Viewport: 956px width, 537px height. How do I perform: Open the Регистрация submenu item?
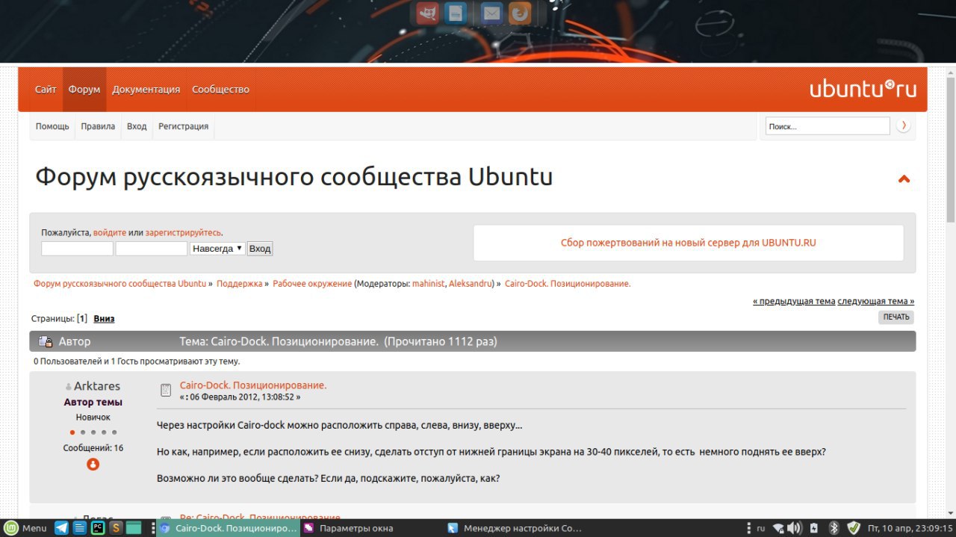[x=183, y=126]
